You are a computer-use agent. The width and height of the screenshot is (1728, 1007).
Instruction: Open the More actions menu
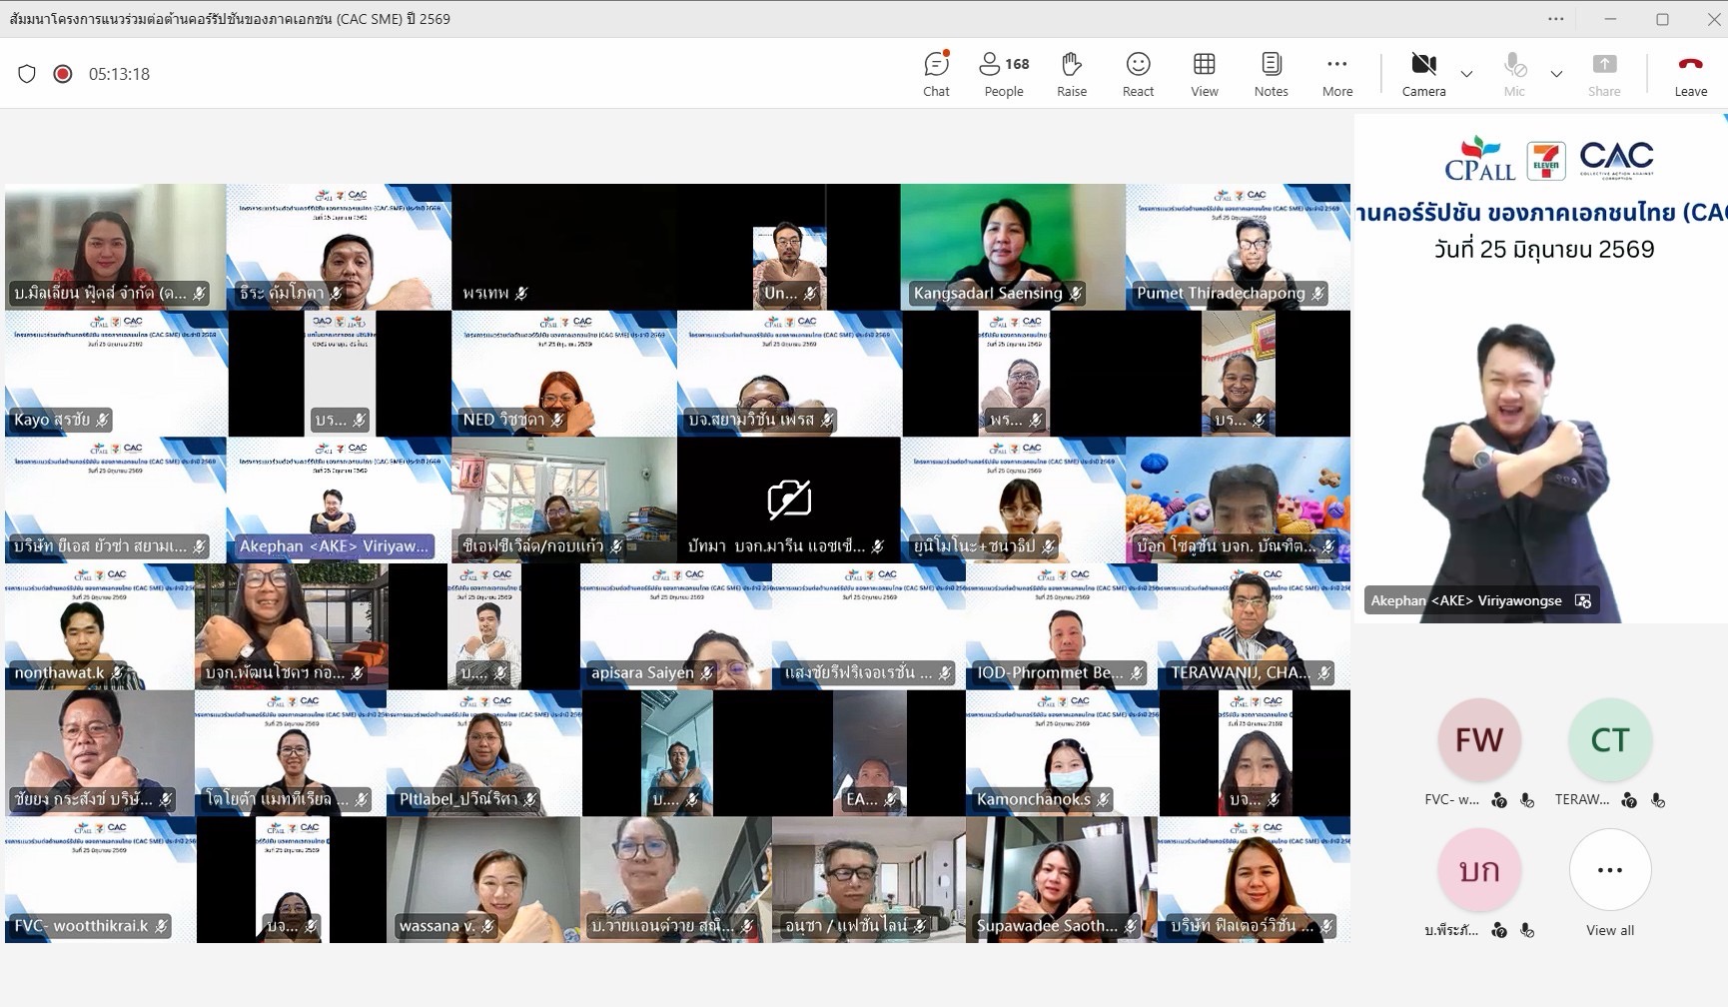click(x=1337, y=75)
